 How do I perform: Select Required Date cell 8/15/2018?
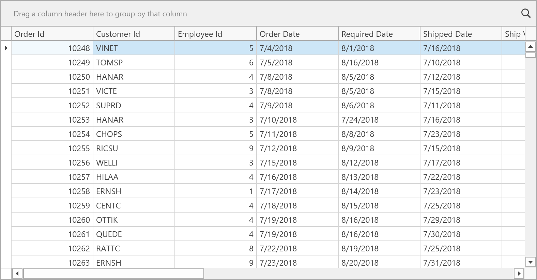point(379,205)
